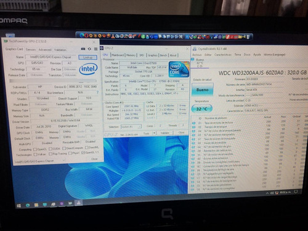Open the Graphics tab in CPU-Z
Image resolution: width=308 pixels, height=231 pixels.
[153, 55]
